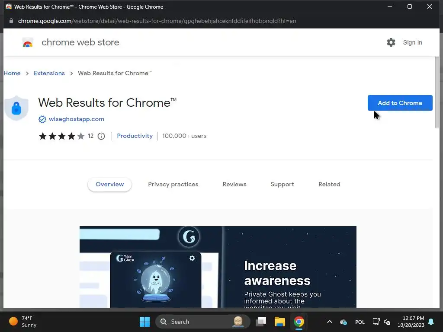The width and height of the screenshot is (443, 332).
Task: Click the network display tray icon
Action: coord(376,322)
